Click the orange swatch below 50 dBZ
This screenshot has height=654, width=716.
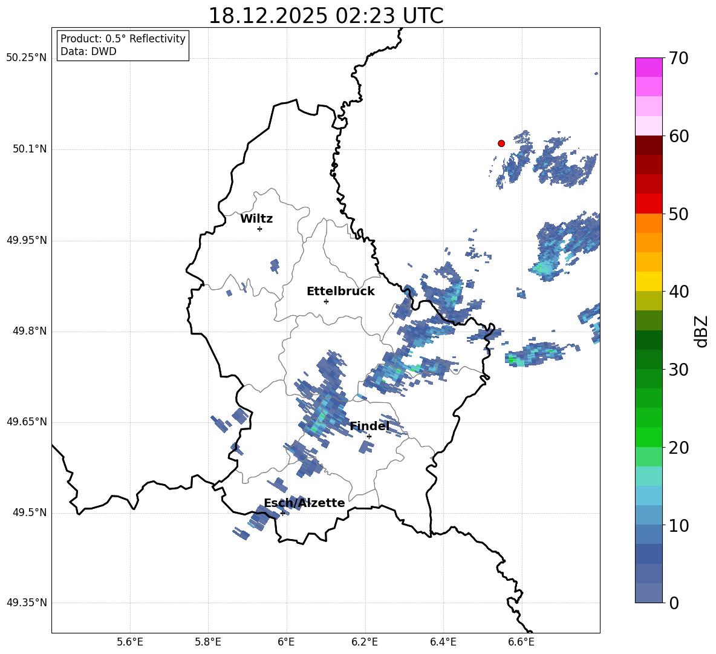[x=648, y=223]
